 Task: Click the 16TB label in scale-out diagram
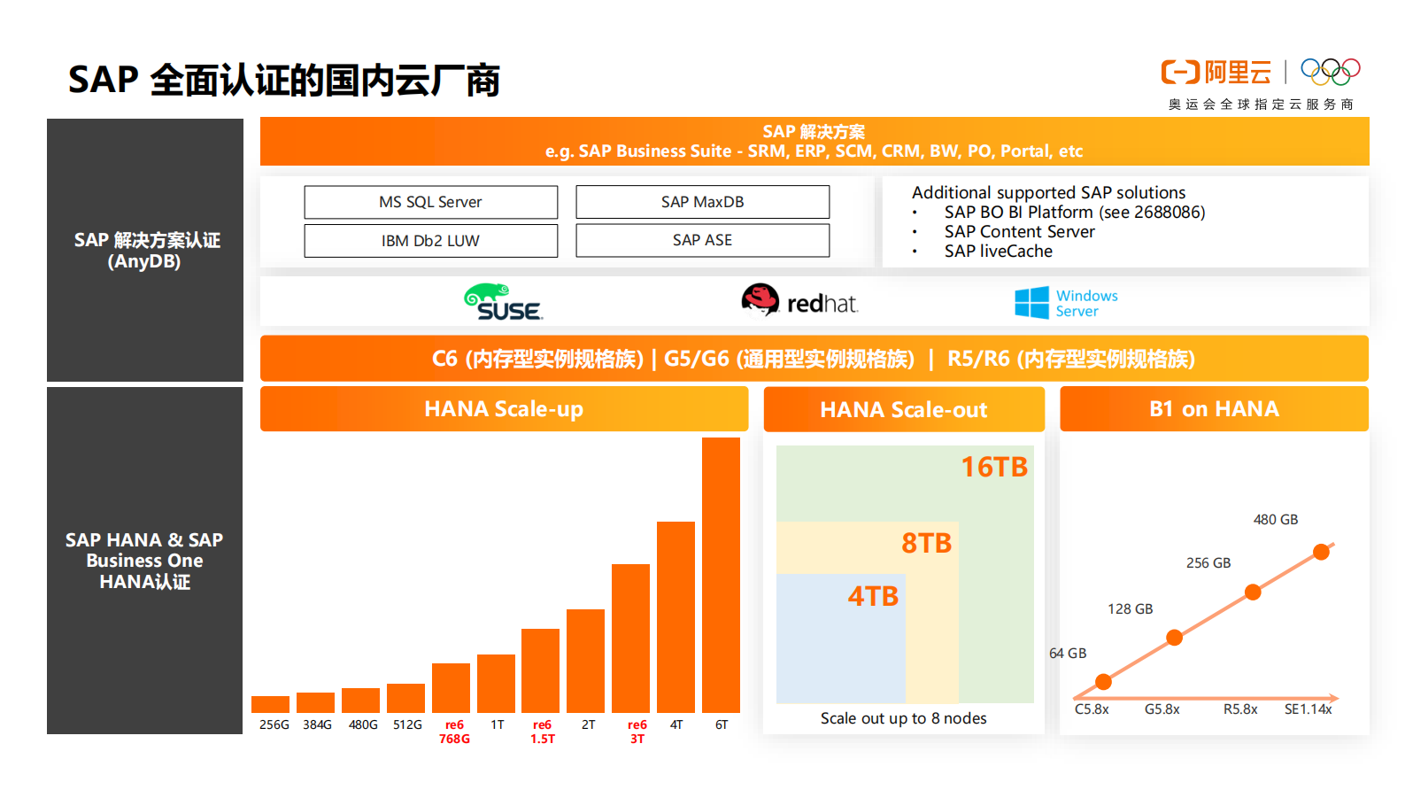click(994, 467)
